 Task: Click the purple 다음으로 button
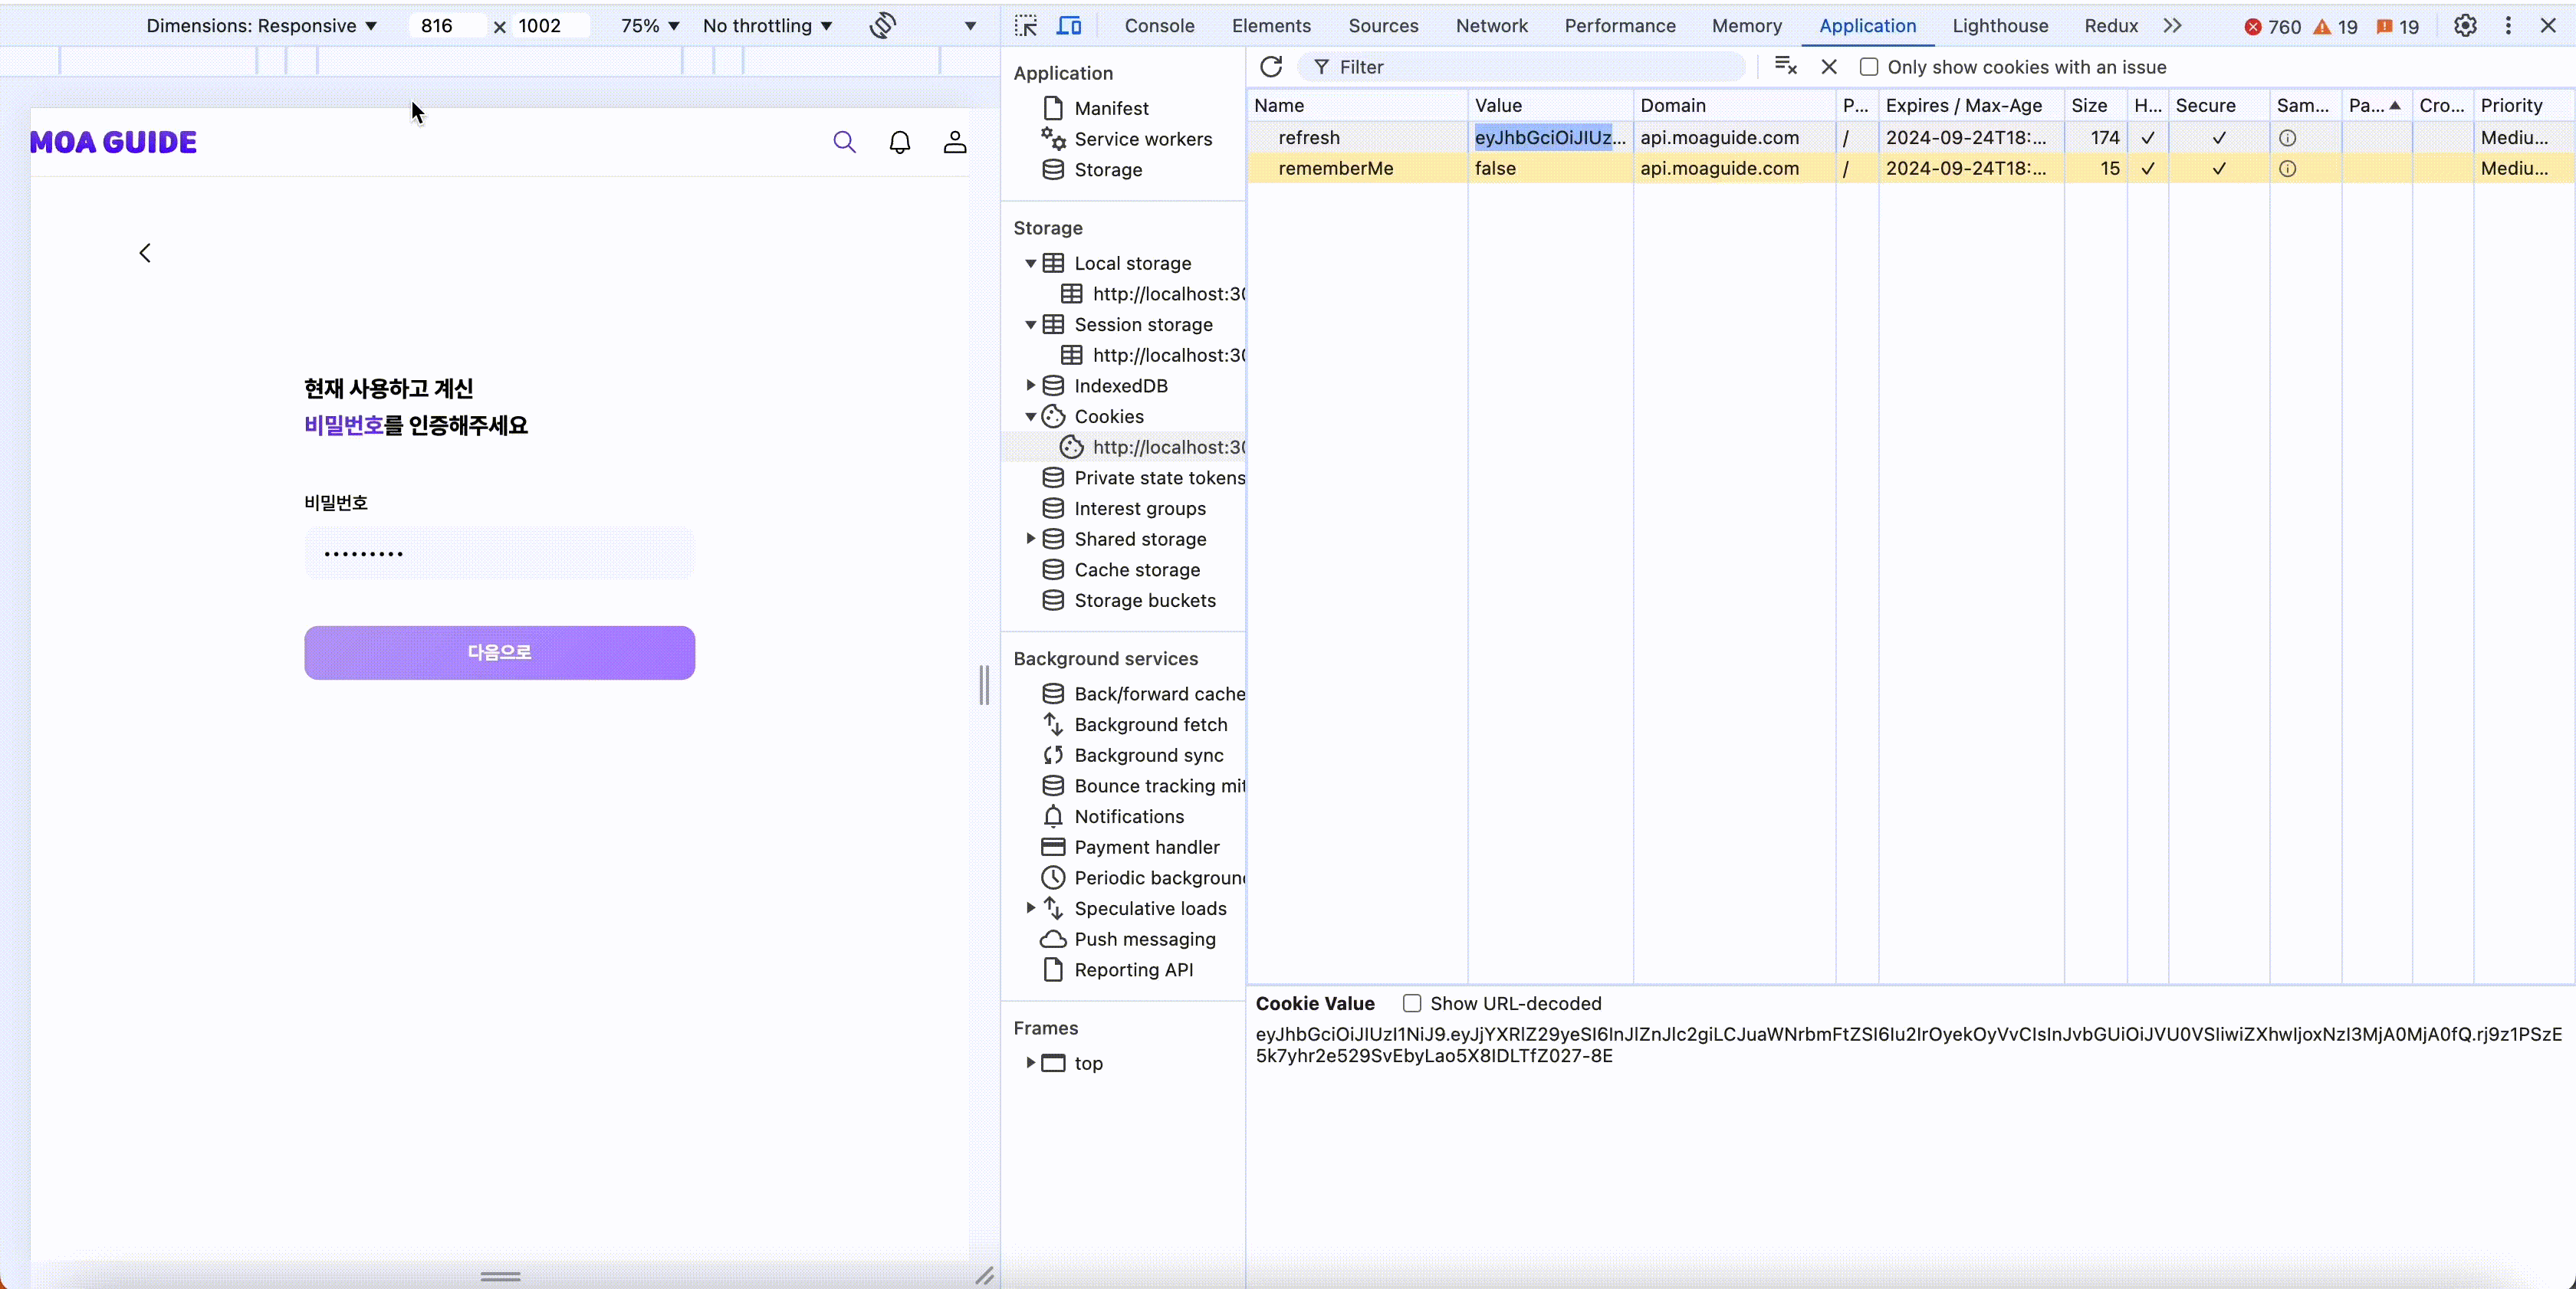[499, 652]
